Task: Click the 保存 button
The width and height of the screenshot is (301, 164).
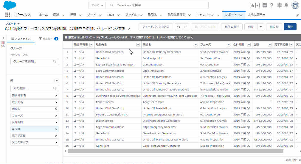Action: tap(251, 27)
